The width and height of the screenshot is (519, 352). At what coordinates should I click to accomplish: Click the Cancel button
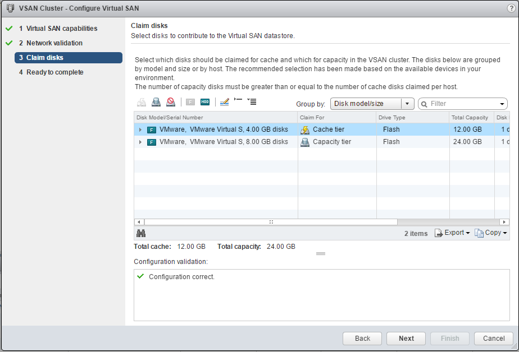coord(494,339)
